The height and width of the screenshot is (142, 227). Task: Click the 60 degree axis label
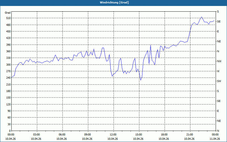tap(9, 118)
